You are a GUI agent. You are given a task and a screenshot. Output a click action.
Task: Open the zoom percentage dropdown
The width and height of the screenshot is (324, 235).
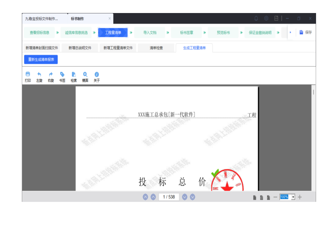pos(293,197)
